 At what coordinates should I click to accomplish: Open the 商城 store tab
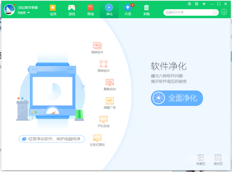point(90,10)
